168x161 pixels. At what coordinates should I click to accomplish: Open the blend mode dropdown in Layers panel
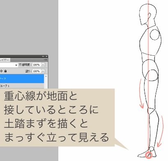pyautogui.click(x=9, y=65)
